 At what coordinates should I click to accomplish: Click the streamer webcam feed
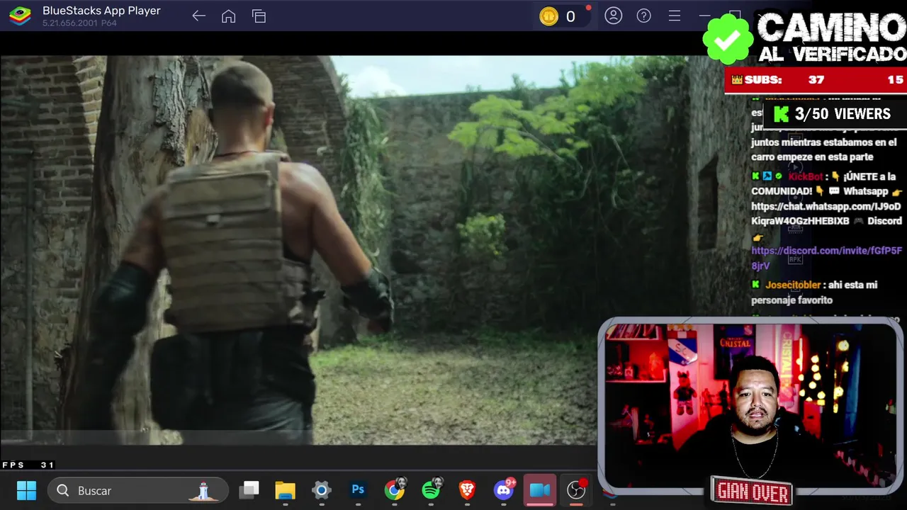tap(750, 405)
